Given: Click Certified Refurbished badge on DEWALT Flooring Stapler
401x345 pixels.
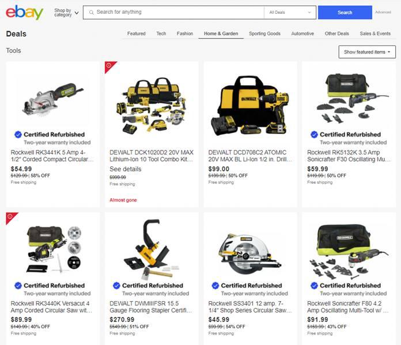Looking at the screenshot, I should click(148, 286).
